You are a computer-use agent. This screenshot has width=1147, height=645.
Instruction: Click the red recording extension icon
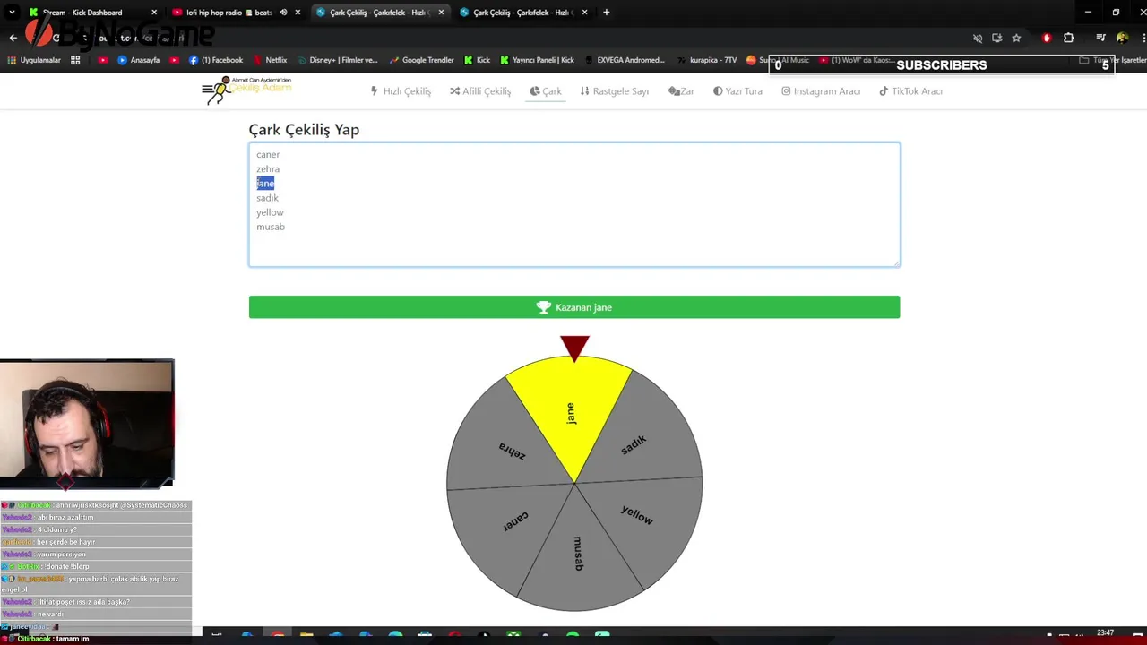[1047, 38]
